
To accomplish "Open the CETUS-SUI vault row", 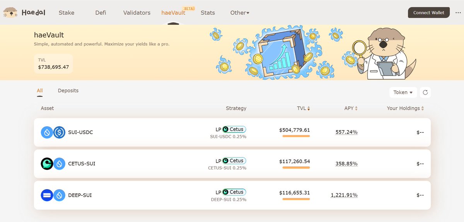I will [232, 164].
